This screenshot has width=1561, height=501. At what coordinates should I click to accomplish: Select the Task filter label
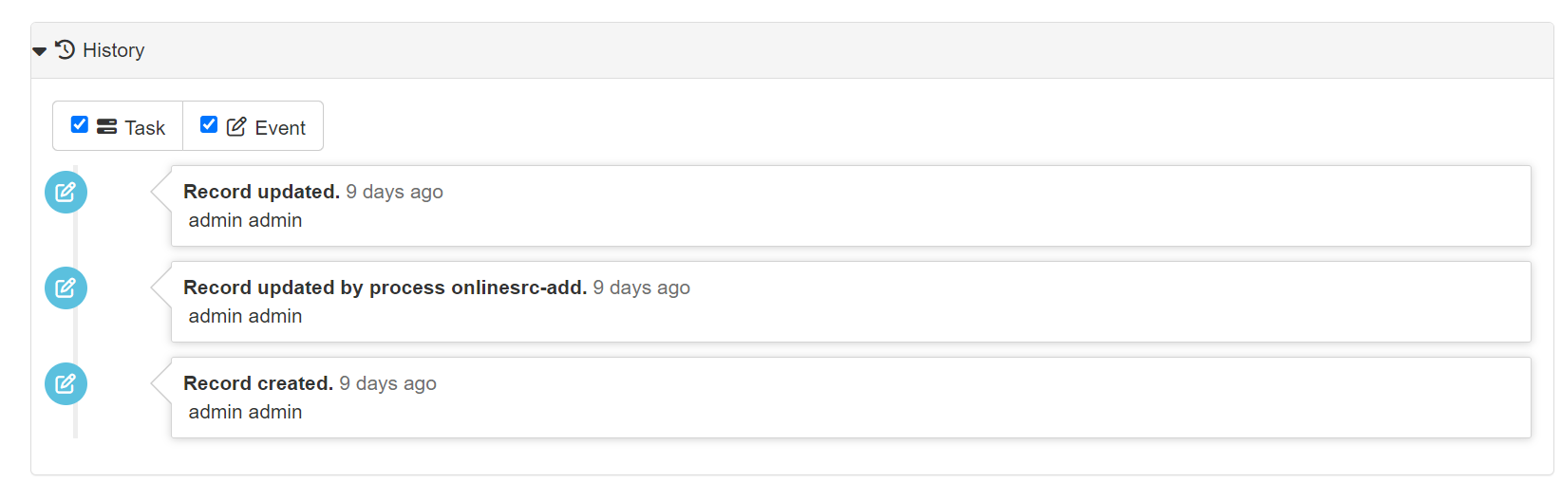coord(145,128)
